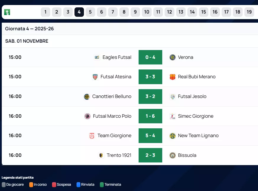Click the green Terminata legend swatch
258x191 pixels.
pos(102,185)
